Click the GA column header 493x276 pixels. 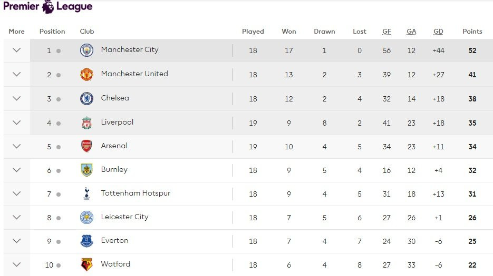click(411, 32)
